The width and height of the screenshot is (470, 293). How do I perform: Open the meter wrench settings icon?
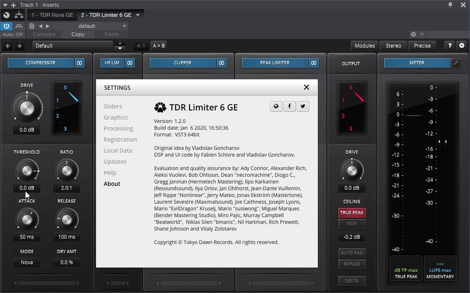(456, 63)
